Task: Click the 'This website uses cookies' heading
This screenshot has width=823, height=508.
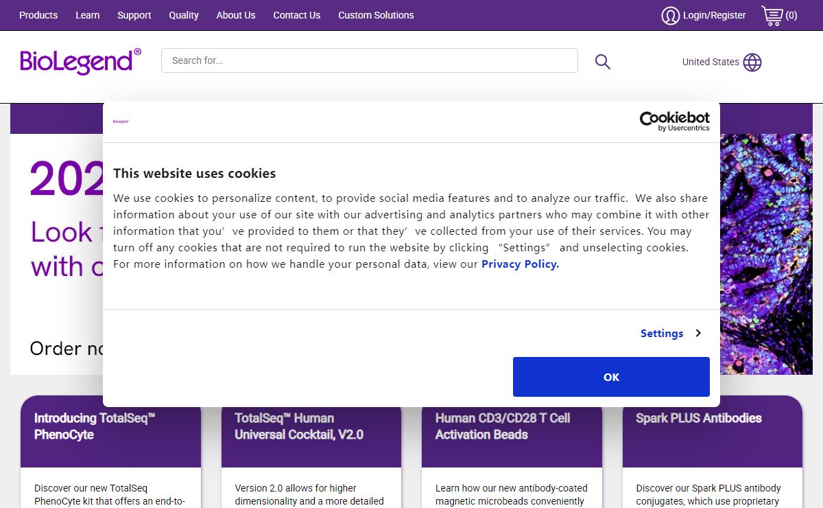Action: pyautogui.click(x=195, y=174)
